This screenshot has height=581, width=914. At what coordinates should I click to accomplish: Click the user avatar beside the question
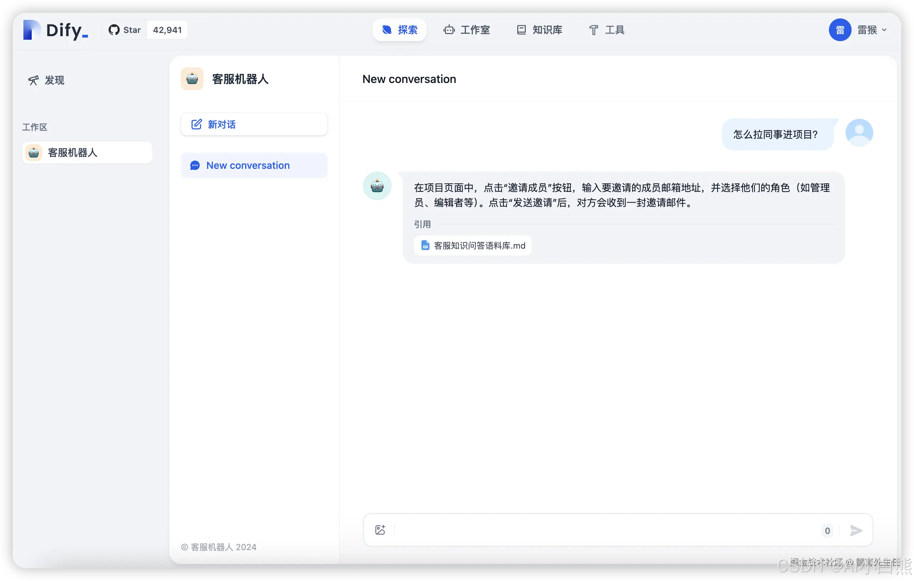pyautogui.click(x=859, y=133)
